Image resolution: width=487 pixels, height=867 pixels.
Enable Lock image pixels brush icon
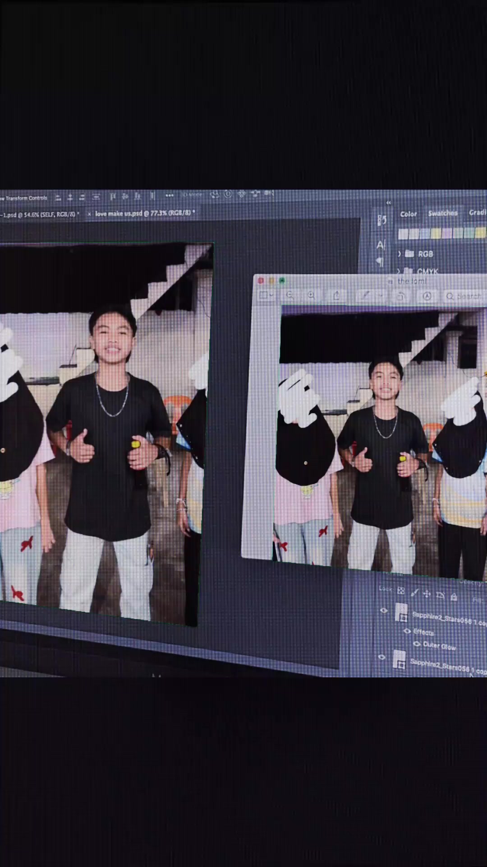tap(414, 592)
